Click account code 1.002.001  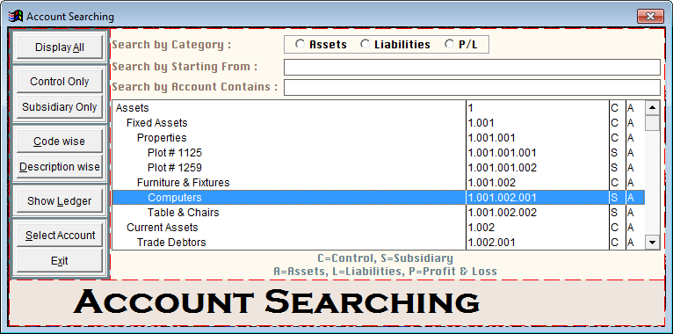point(491,242)
